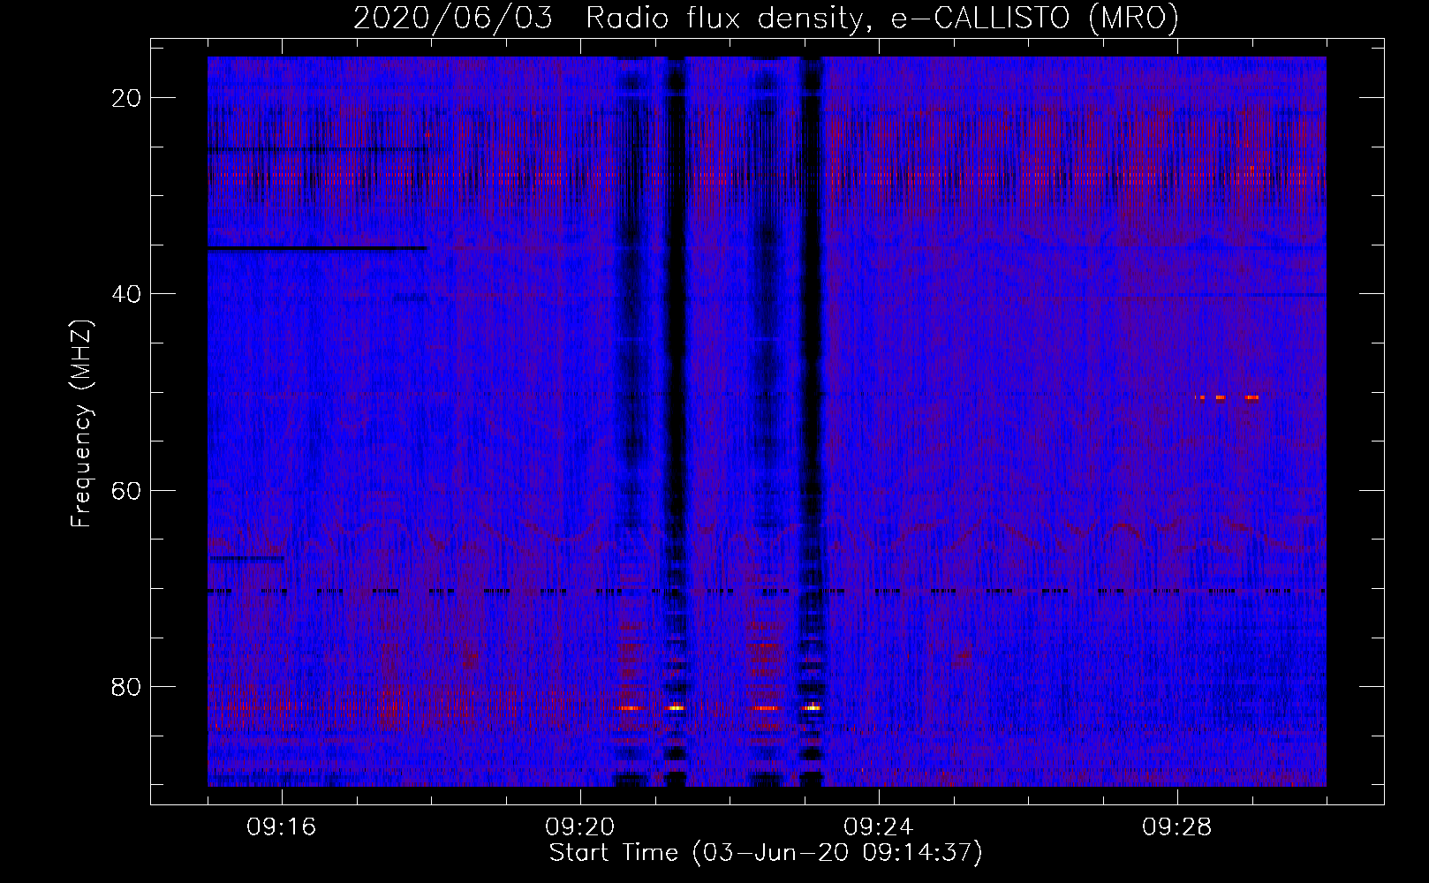This screenshot has height=883, width=1429.
Task: Click the '40' frequency tick label
Action: point(126,294)
